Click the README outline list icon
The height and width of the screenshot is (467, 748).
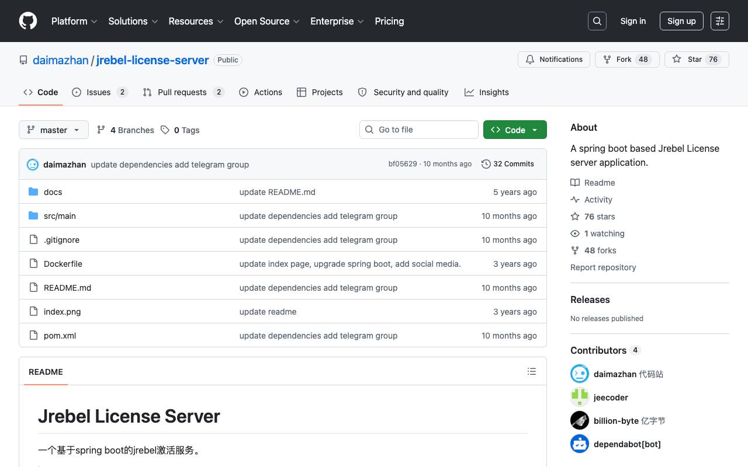[x=531, y=371]
